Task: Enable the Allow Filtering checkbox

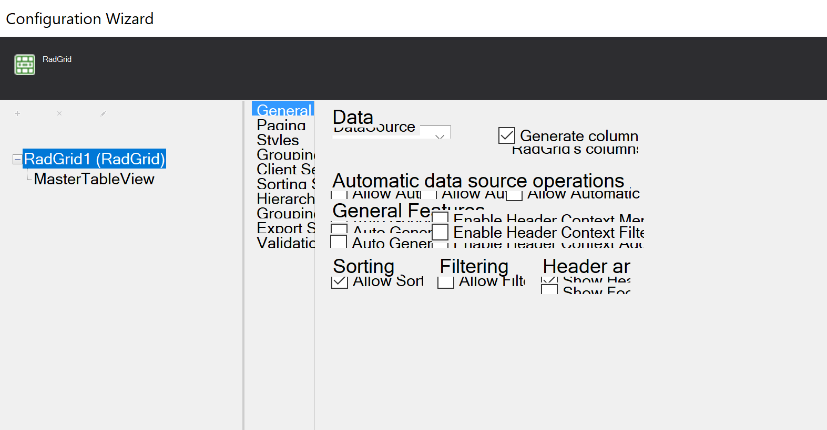Action: click(446, 282)
